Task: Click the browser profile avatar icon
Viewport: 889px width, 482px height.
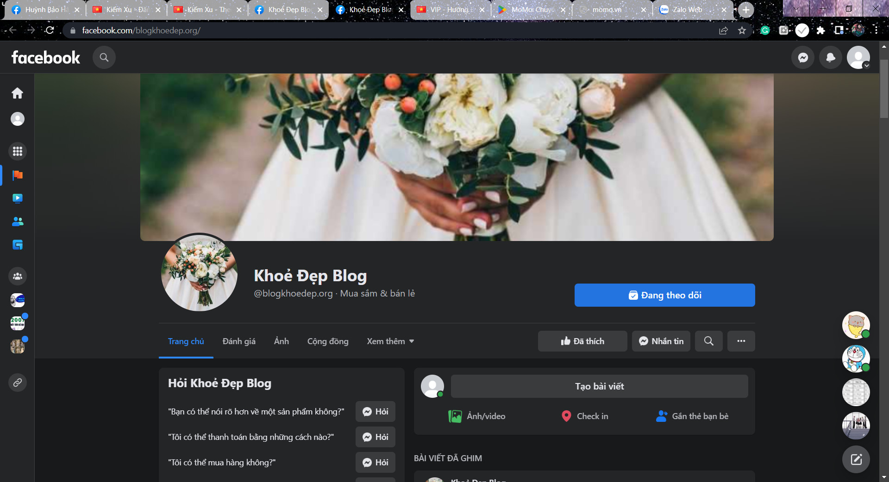Action: click(x=858, y=31)
